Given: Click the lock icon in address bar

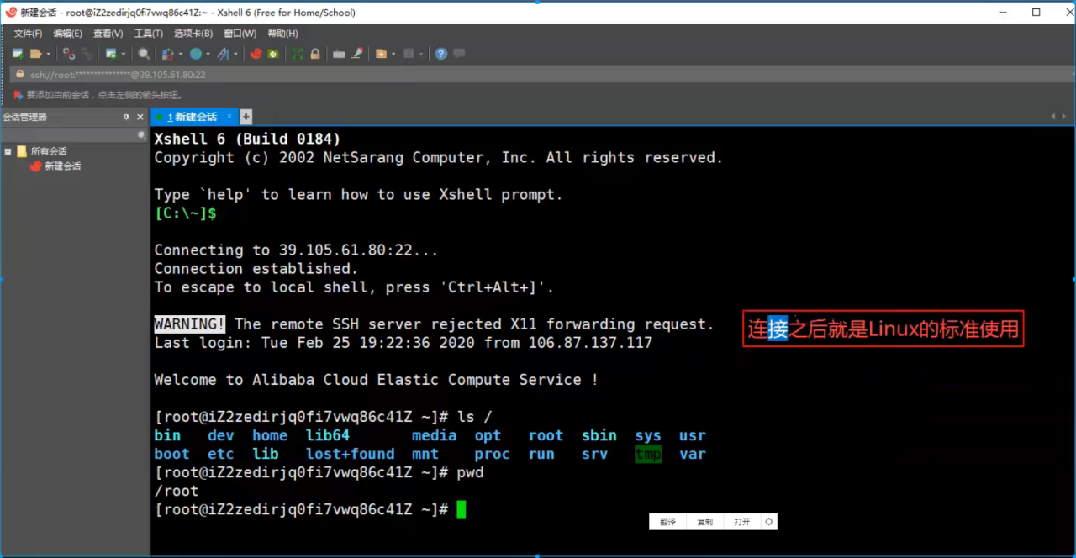Looking at the screenshot, I should [18, 75].
